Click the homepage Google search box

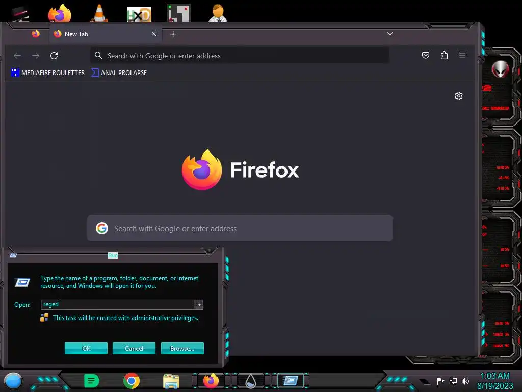pyautogui.click(x=240, y=228)
